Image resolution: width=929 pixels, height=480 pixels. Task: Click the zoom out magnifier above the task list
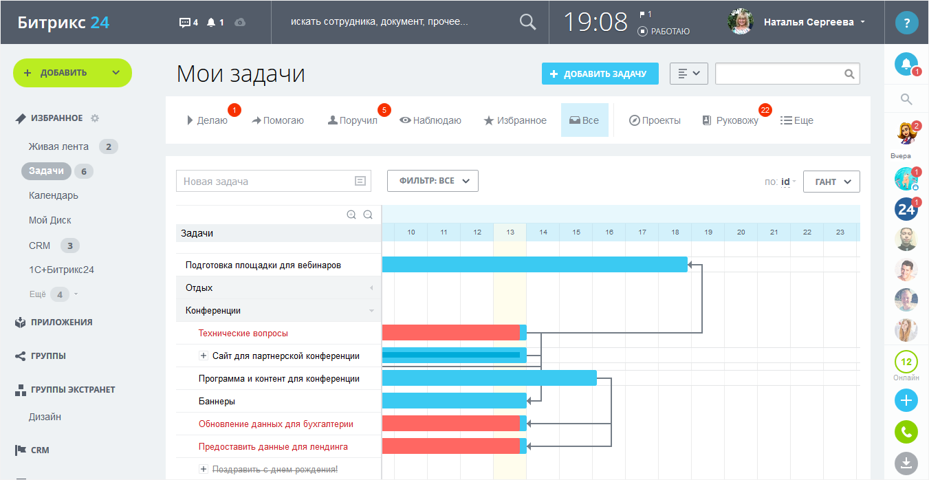coord(368,215)
